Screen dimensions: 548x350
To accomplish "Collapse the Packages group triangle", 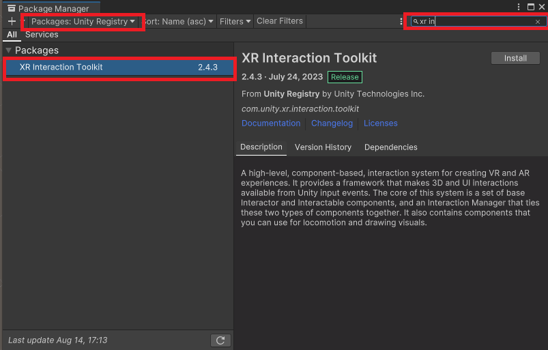I will point(9,50).
